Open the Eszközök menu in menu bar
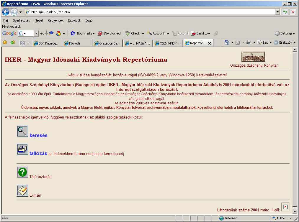Screen dimensions: 299x222 [74, 20]
